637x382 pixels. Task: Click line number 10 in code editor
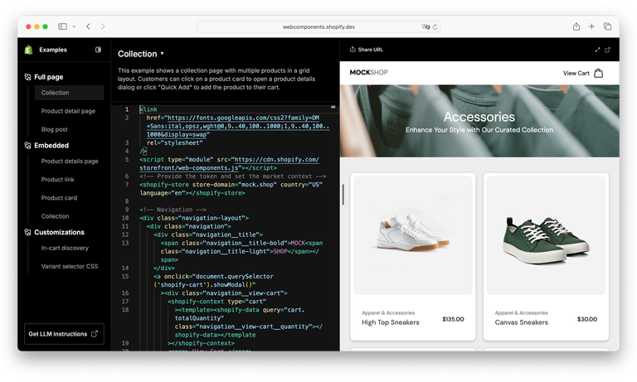coord(125,218)
